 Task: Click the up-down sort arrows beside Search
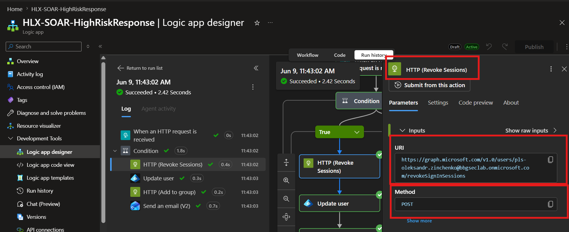tap(88, 46)
